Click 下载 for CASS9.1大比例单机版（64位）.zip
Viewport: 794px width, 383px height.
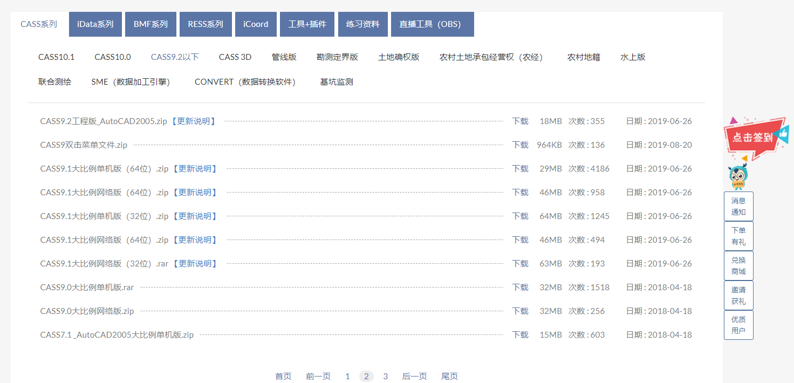tap(520, 169)
